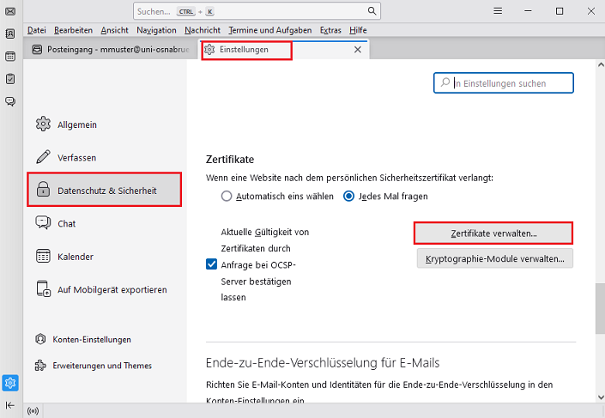Open the Tasks space icon
Screen dimensions: 605x418
click(x=10, y=78)
